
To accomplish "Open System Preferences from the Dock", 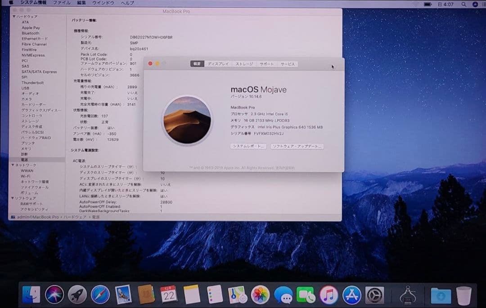I will (x=374, y=295).
